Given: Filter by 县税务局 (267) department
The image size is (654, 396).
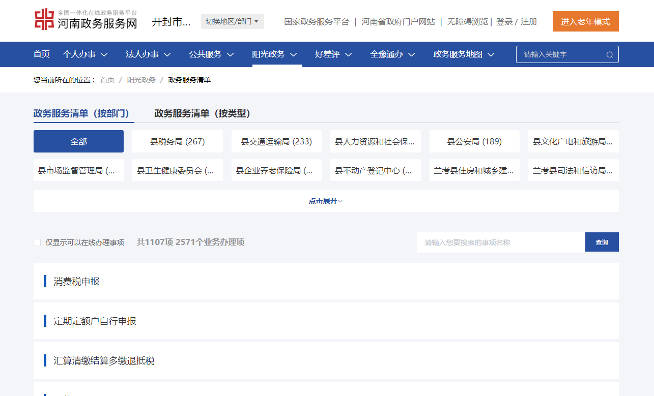Looking at the screenshot, I should click(x=177, y=141).
